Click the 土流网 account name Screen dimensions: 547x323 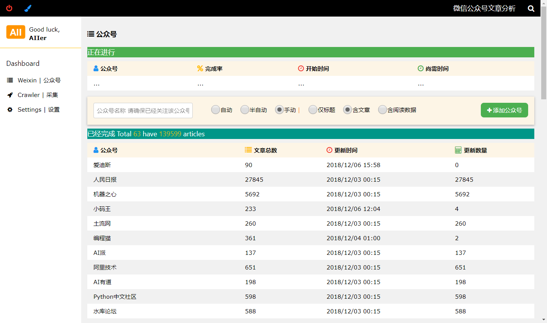102,223
